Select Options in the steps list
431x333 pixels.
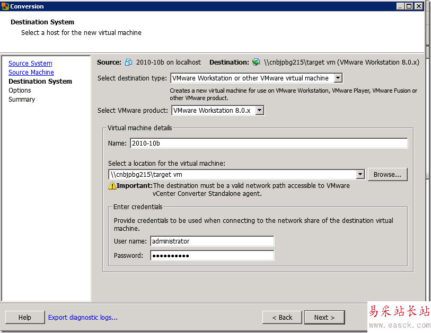pos(20,91)
